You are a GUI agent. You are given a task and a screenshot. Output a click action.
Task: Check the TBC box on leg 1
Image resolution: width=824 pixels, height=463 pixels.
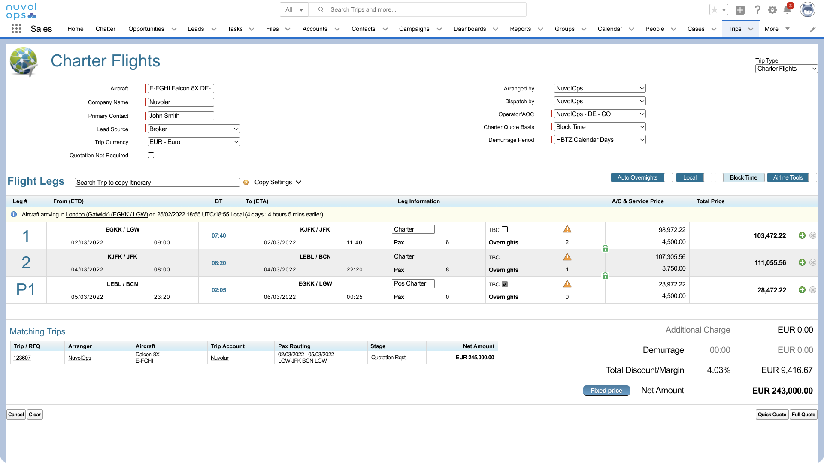point(505,229)
